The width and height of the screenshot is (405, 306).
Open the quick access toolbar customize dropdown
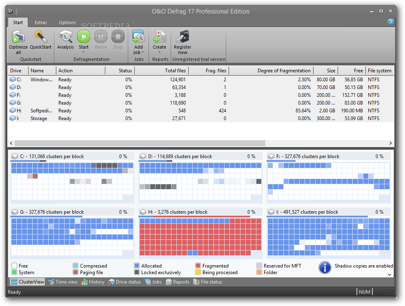[16, 11]
